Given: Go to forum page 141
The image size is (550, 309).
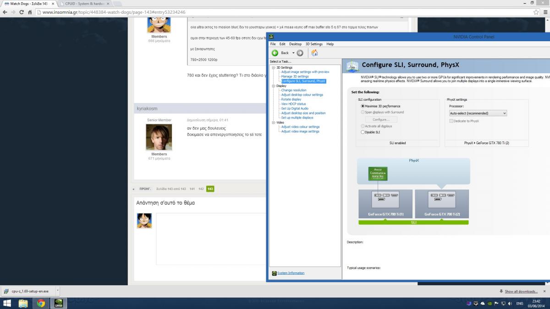Looking at the screenshot, I should tap(192, 189).
